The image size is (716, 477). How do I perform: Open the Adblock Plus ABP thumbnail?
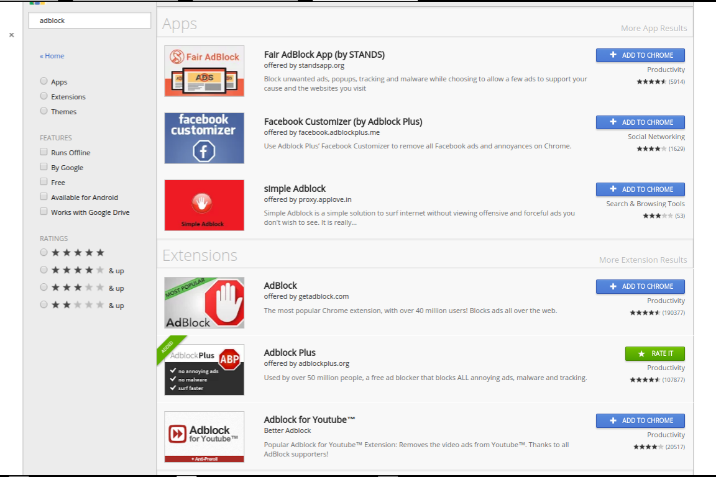(x=204, y=370)
